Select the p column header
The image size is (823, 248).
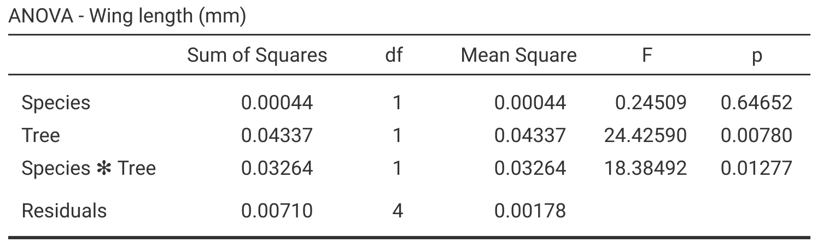click(x=757, y=56)
